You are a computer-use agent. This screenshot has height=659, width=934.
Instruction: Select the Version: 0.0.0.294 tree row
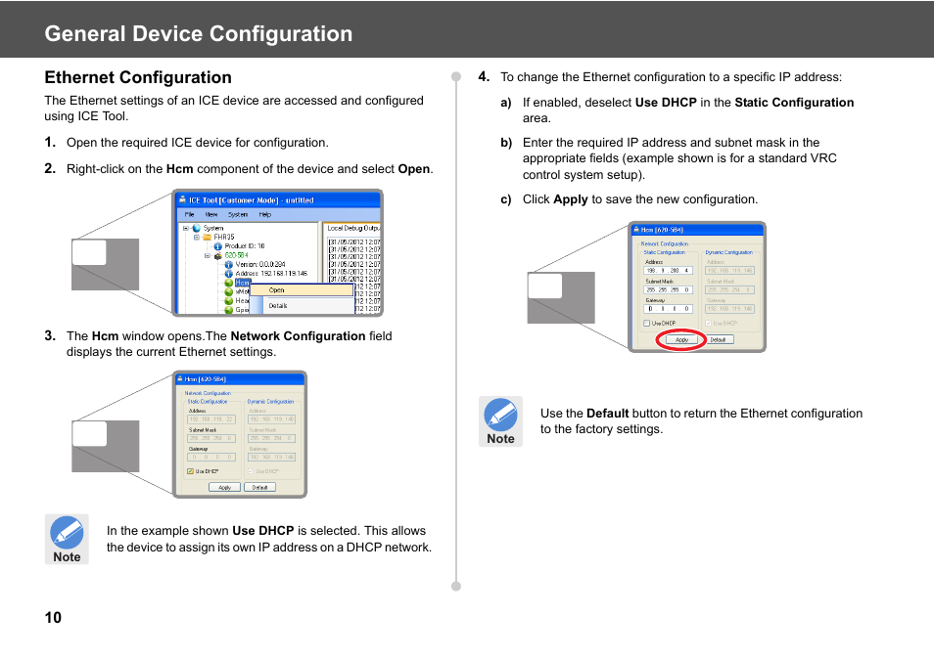260,265
